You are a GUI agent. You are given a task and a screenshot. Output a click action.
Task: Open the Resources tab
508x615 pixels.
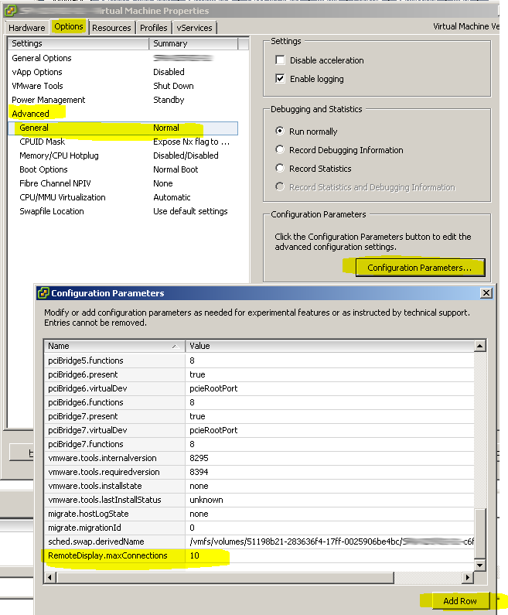point(111,28)
